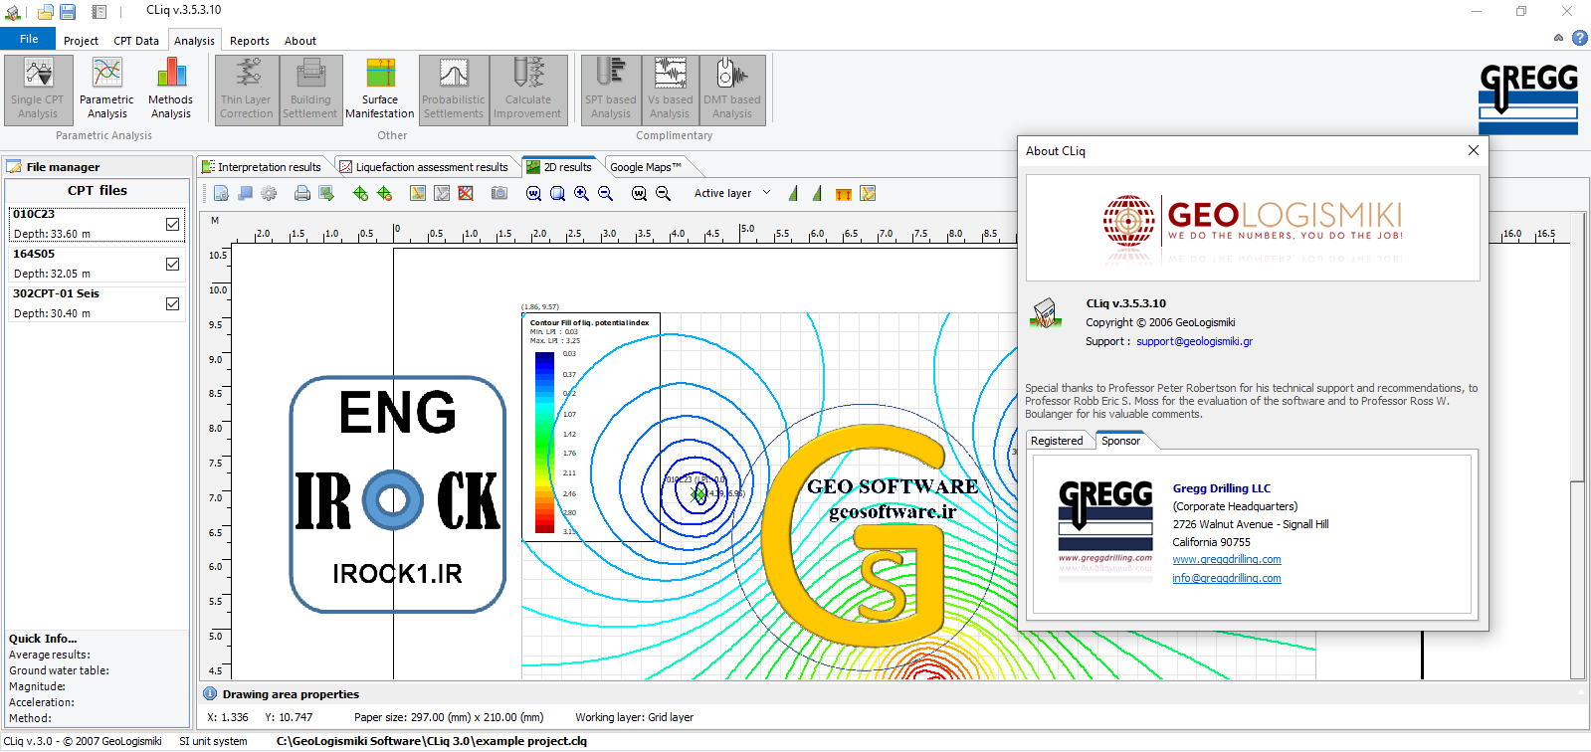Select the Sponsor tab in About dialog
1591x752 pixels.
point(1120,441)
